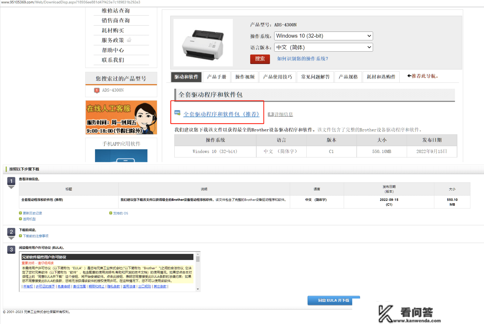The width and height of the screenshot is (484, 324).
Task: Switch to the 操作视频 tab
Action: 245,77
